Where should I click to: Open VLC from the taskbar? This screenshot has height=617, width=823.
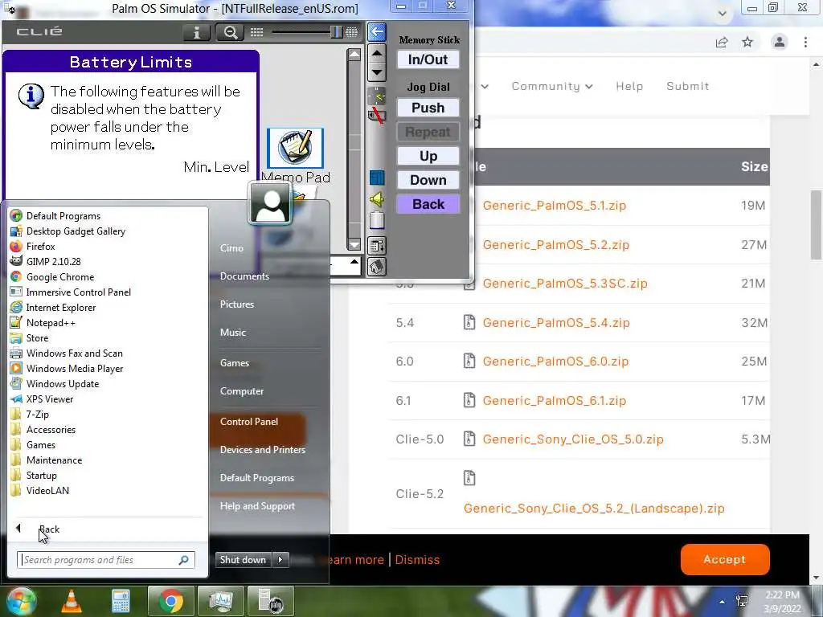(72, 601)
